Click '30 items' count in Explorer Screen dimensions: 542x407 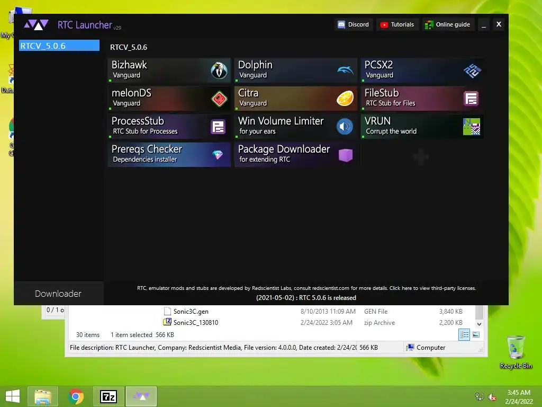(x=88, y=335)
